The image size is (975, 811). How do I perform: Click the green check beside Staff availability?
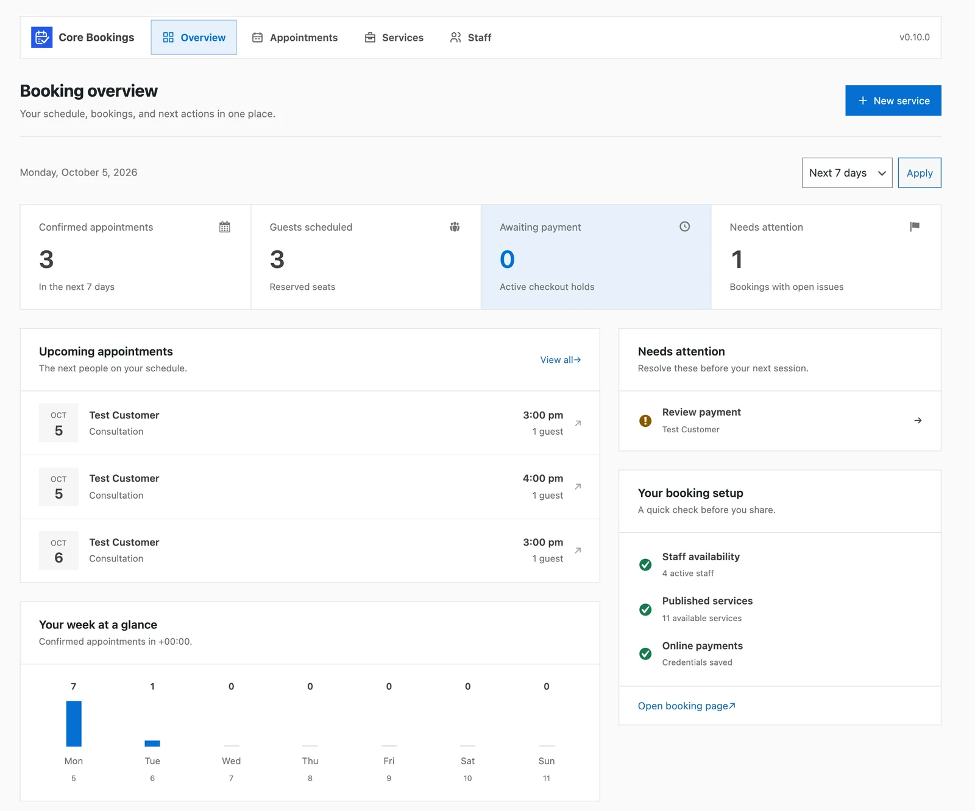click(x=645, y=564)
